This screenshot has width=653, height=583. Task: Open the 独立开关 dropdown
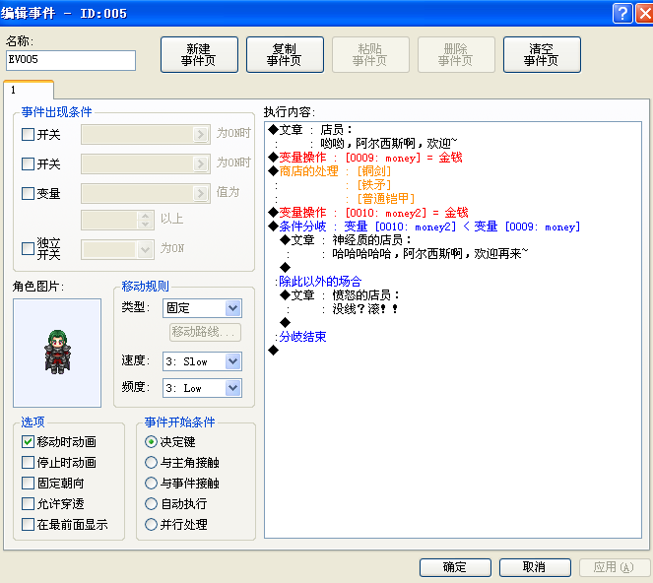point(145,250)
